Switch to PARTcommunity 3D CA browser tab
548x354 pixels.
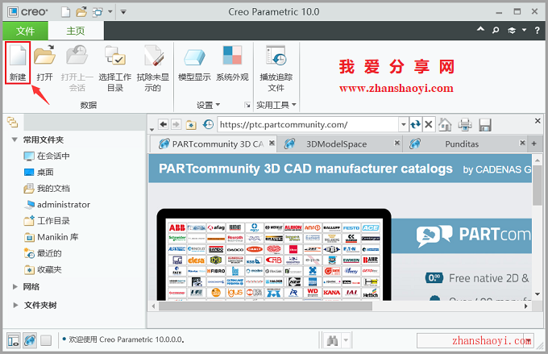tap(214, 144)
